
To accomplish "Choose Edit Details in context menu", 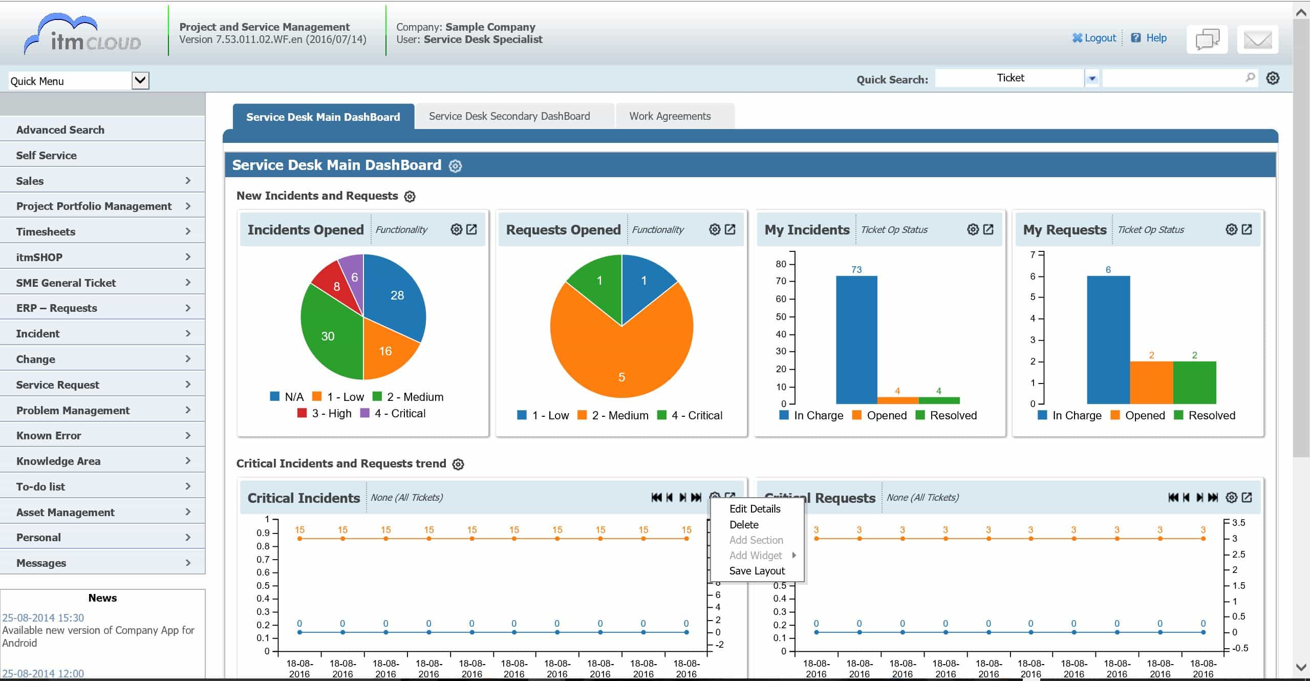I will 755,509.
